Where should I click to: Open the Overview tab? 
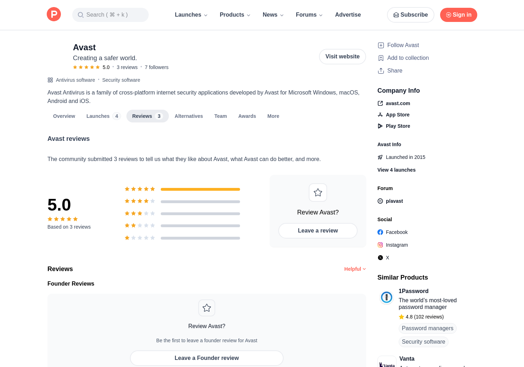click(64, 116)
